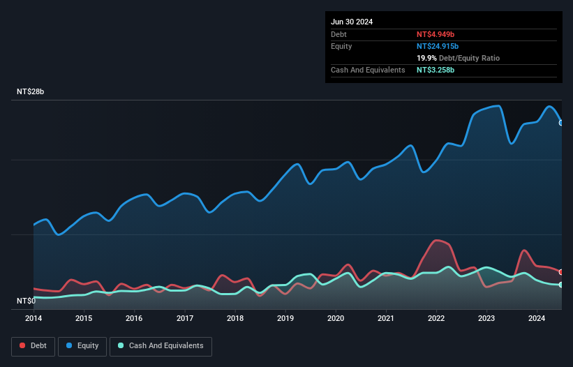The height and width of the screenshot is (367, 573).
Task: Click the NT$0 y-axis label
Action: pyautogui.click(x=27, y=301)
